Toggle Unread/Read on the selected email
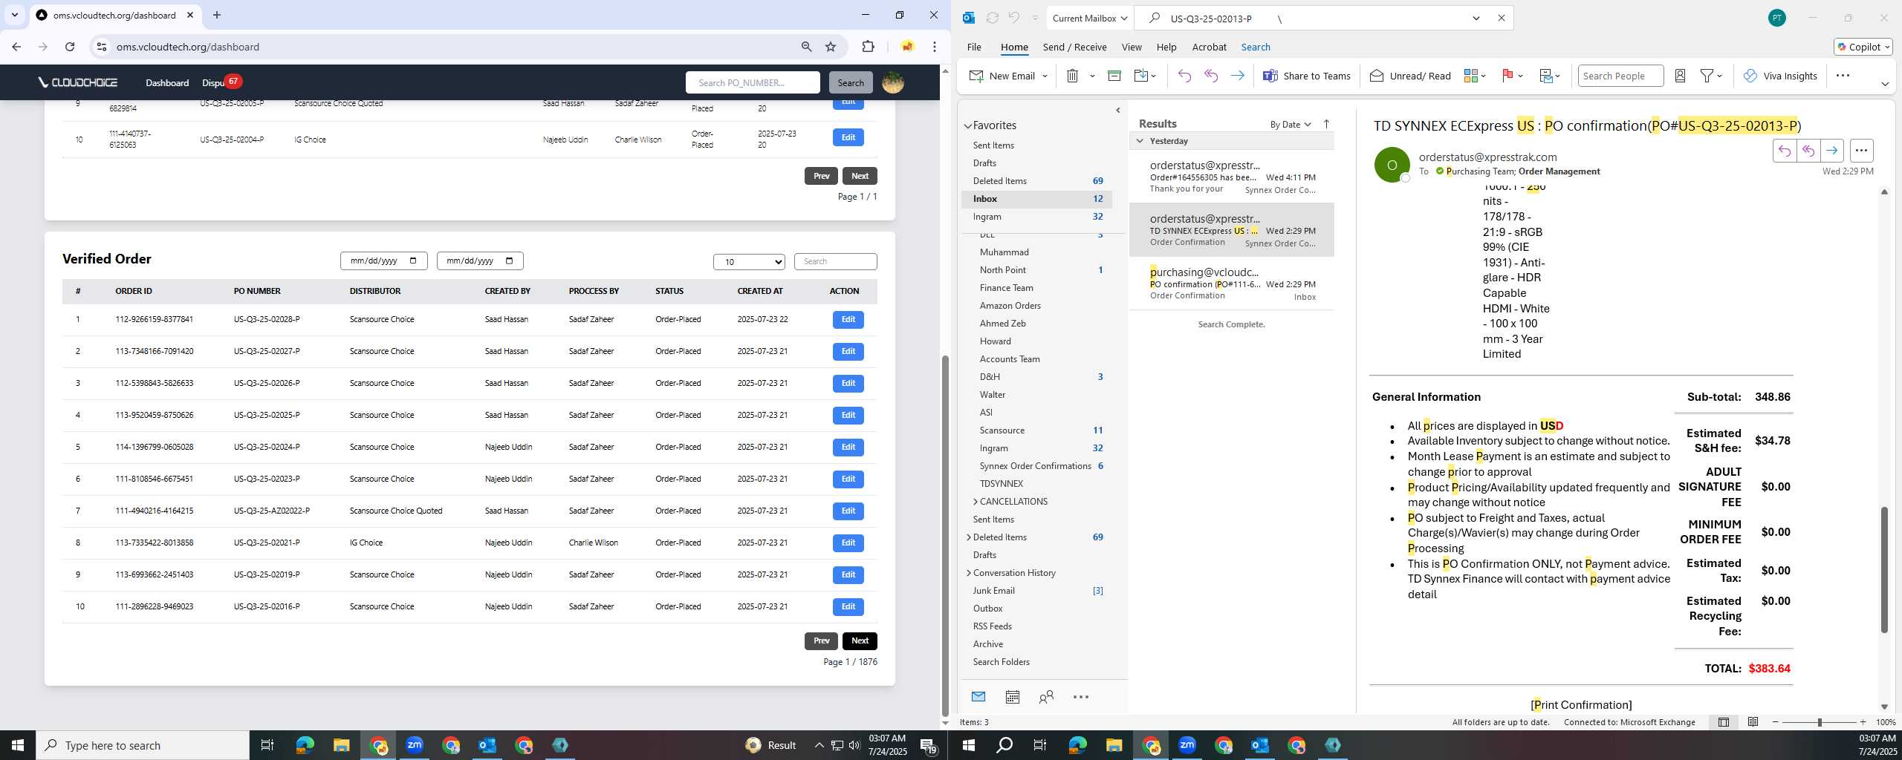Image resolution: width=1902 pixels, height=760 pixels. (1409, 76)
